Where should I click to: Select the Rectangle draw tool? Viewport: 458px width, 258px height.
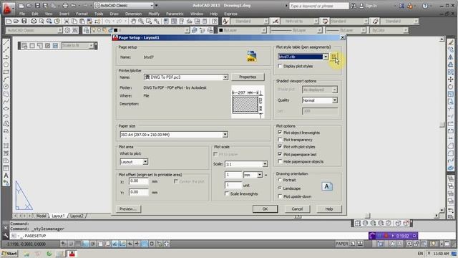pos(6,72)
